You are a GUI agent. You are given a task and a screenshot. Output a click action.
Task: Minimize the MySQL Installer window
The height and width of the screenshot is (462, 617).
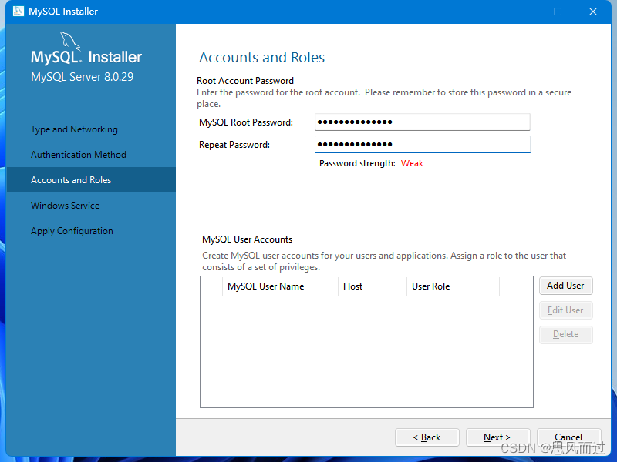(523, 12)
